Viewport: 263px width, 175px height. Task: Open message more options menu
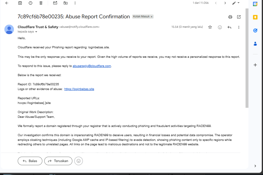point(239,27)
